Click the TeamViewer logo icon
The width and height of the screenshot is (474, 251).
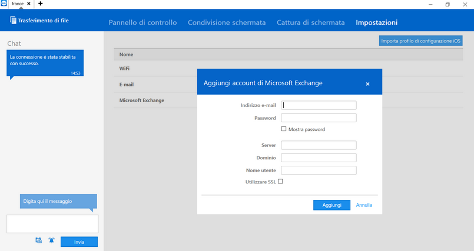[x=4, y=4]
